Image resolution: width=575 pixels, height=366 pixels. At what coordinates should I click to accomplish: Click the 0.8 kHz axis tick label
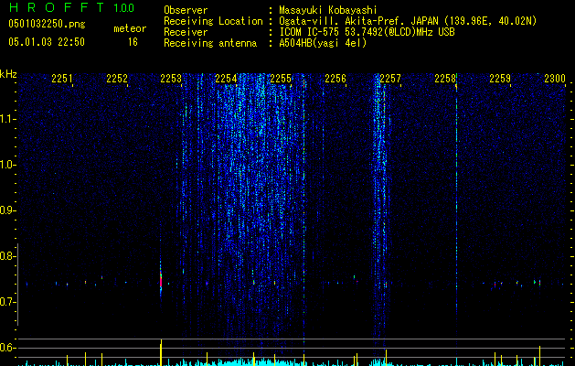click(7, 255)
